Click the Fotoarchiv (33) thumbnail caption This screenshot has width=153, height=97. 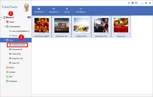[101, 36]
